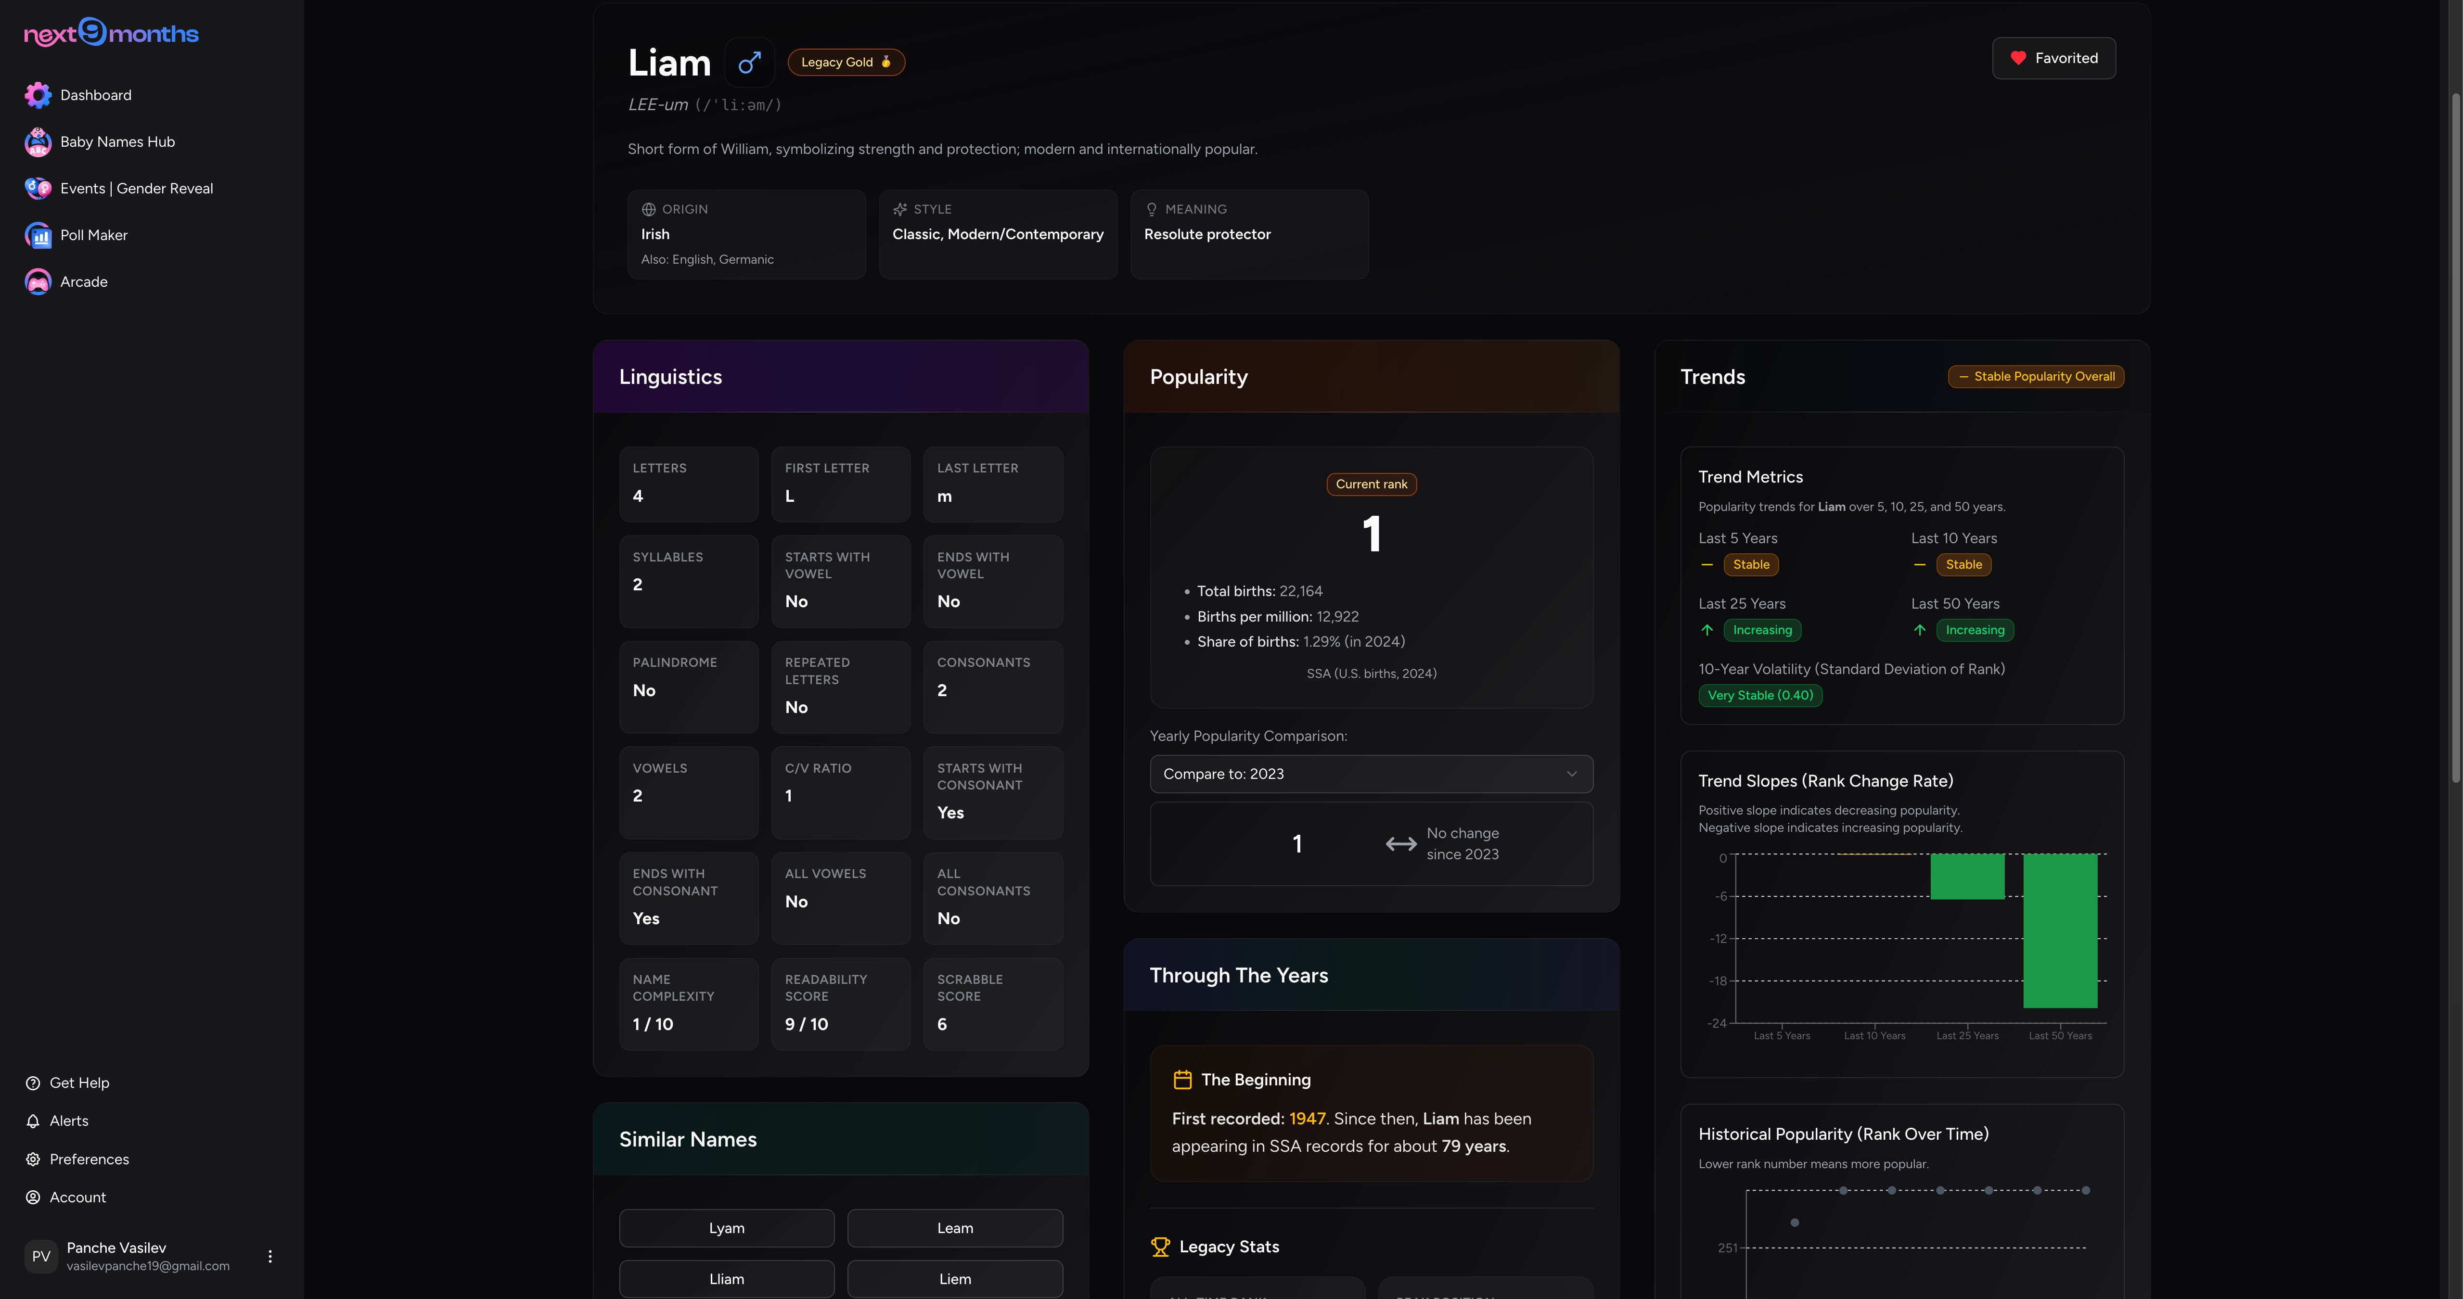The height and width of the screenshot is (1299, 2463).
Task: Click the Alerts bell icon
Action: coord(33,1120)
